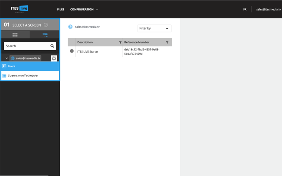Switch to grid view tab
This screenshot has height=176, width=282.
[15, 35]
